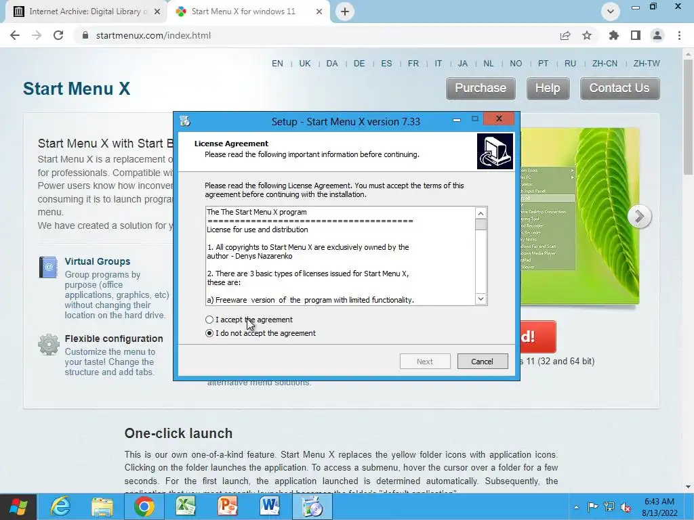Image resolution: width=694 pixels, height=520 pixels.
Task: Select 'I do not accept the agreement' option
Action: click(209, 333)
